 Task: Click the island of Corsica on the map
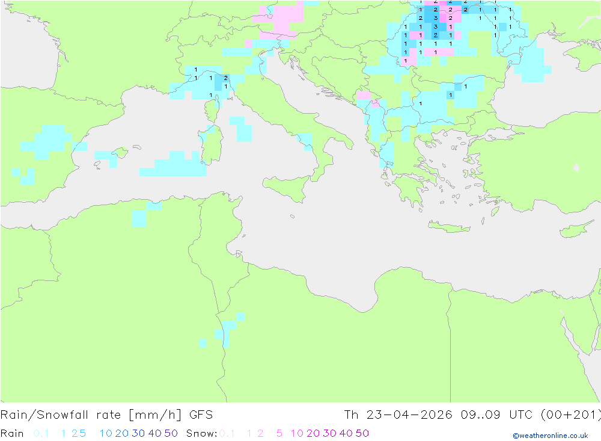tap(213, 109)
